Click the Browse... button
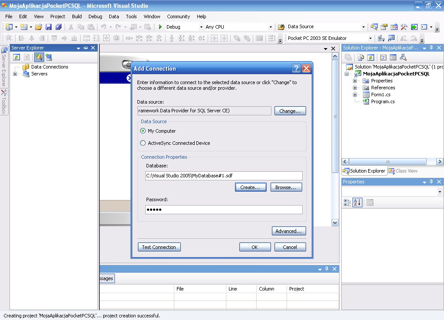Viewport: 444px width, 320px height. pyautogui.click(x=286, y=187)
